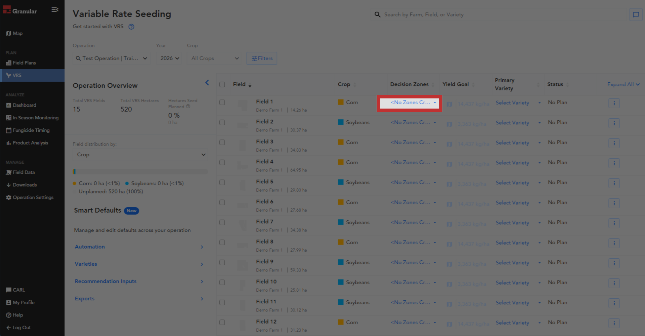
Task: Click the map icon next to Field 2 yield goal
Action: pyautogui.click(x=449, y=124)
